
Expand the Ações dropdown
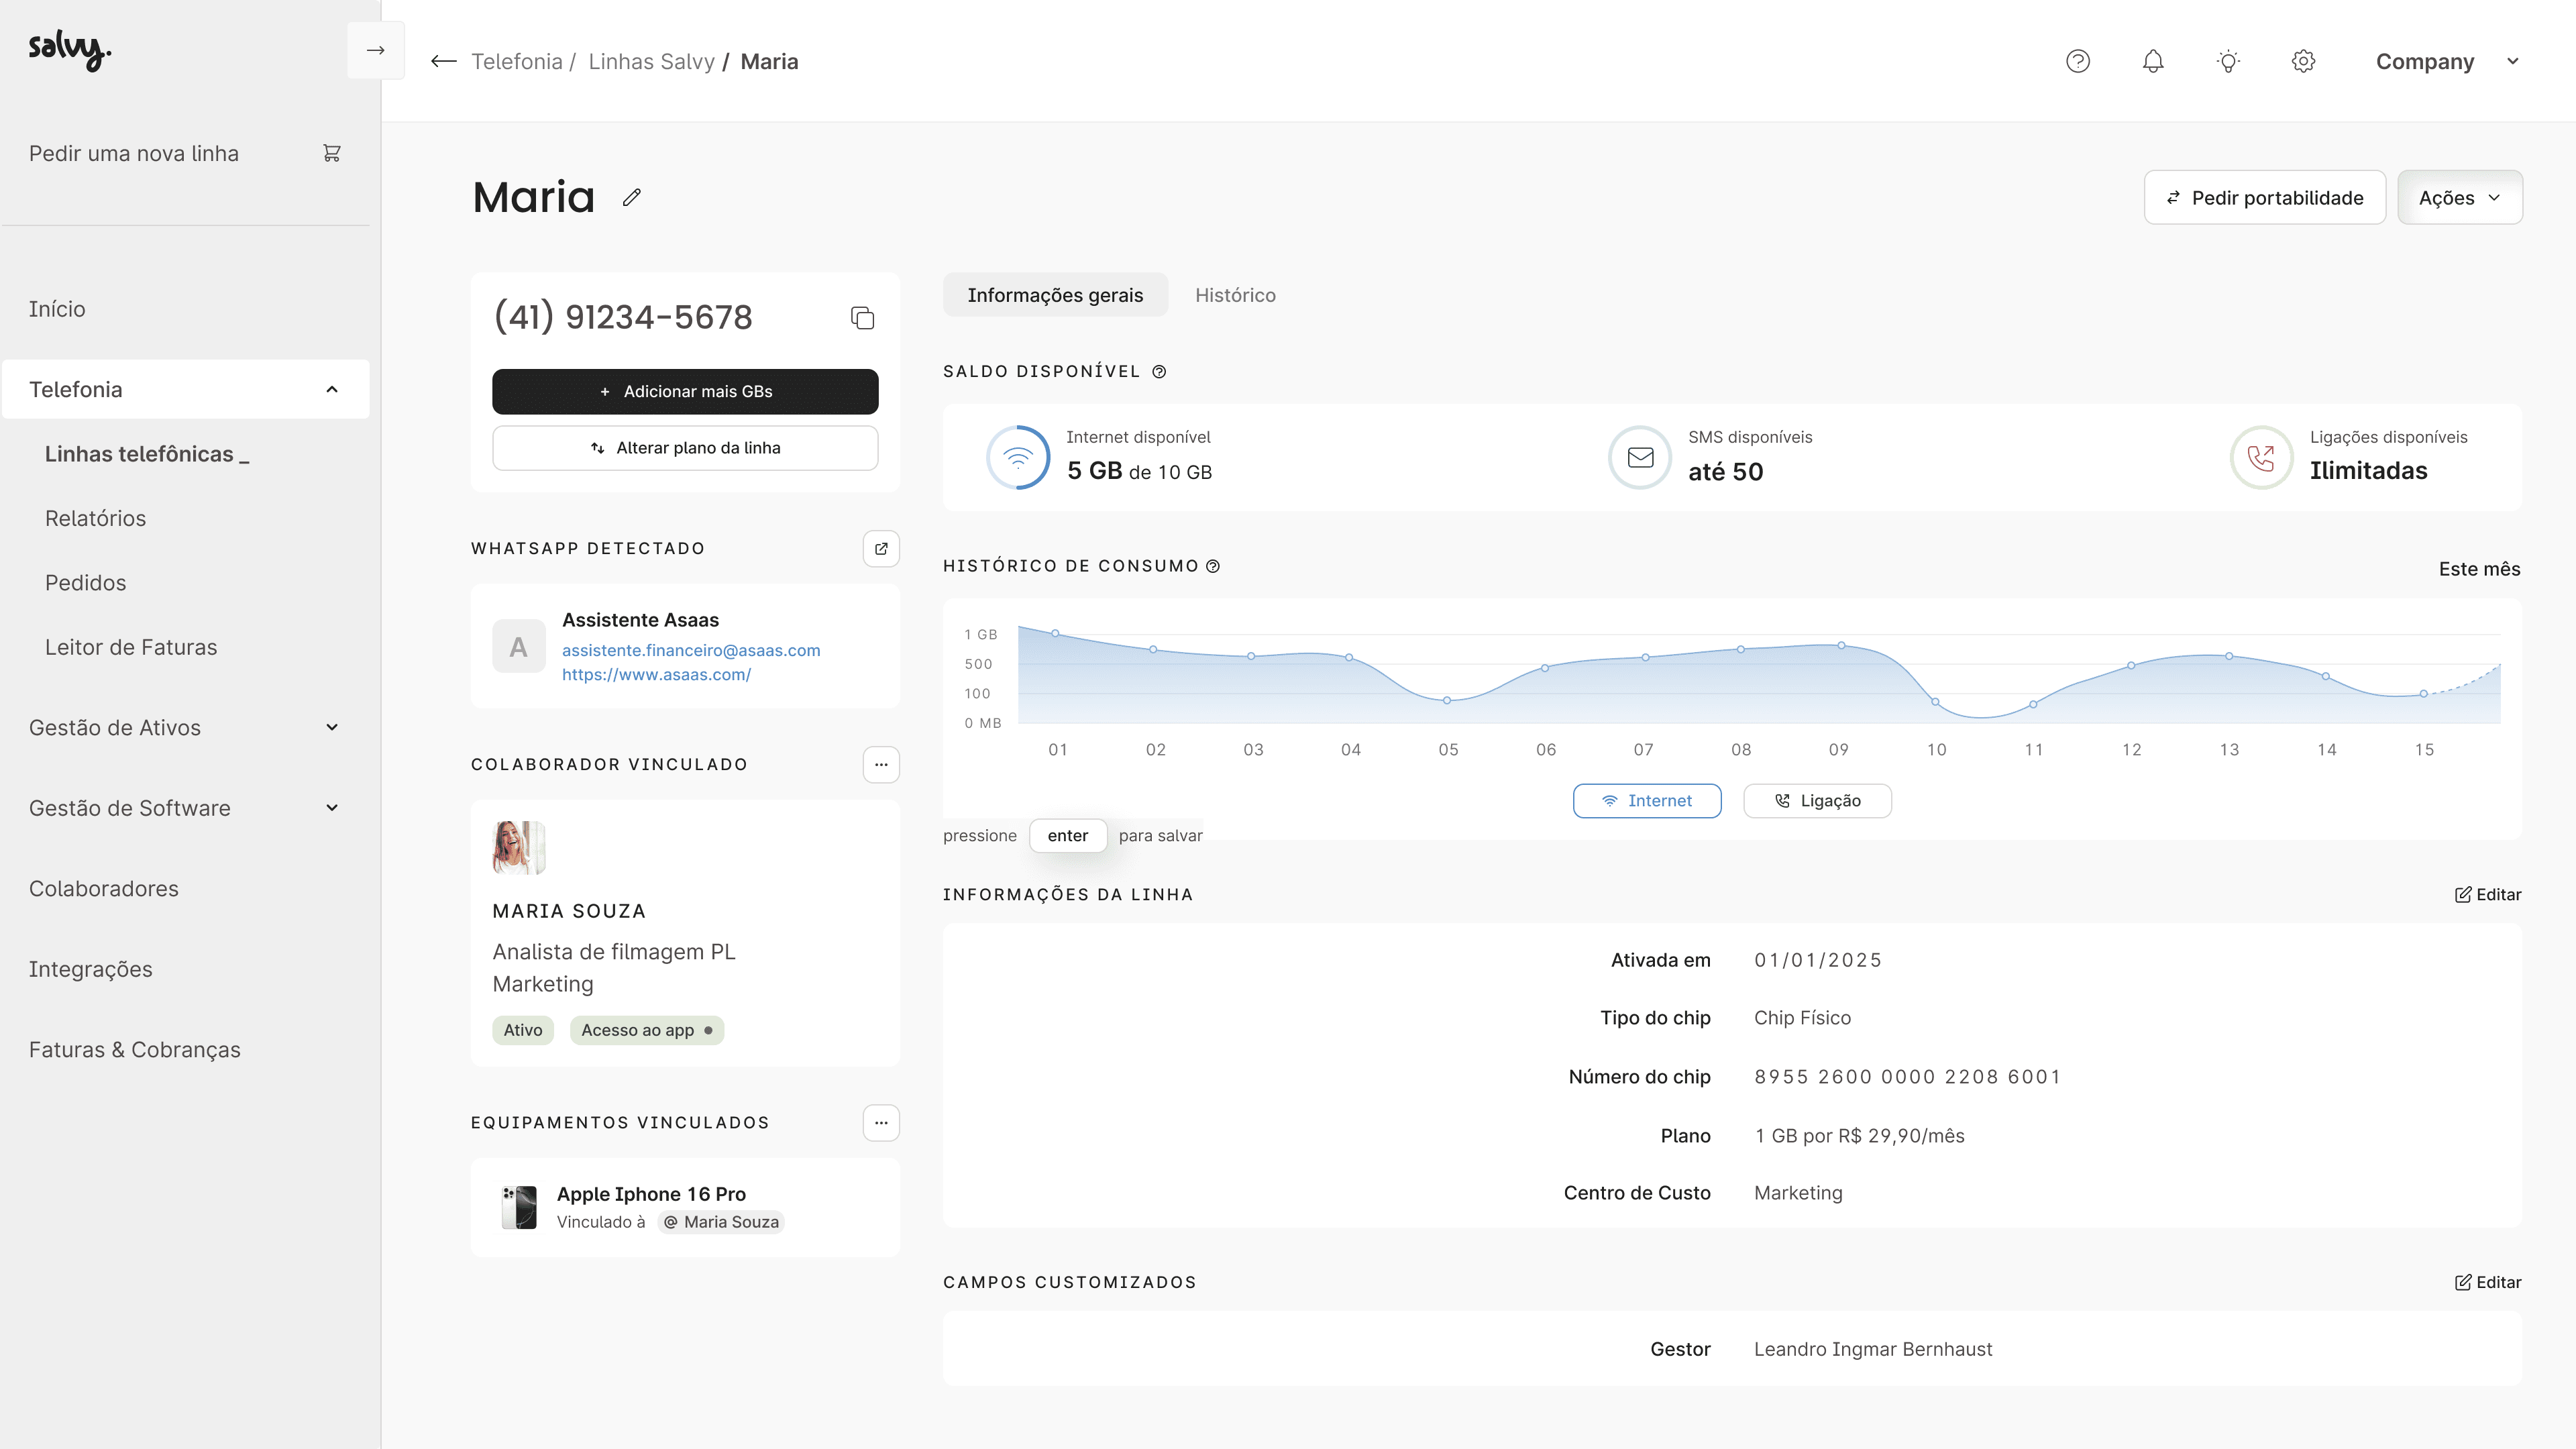click(x=2459, y=198)
